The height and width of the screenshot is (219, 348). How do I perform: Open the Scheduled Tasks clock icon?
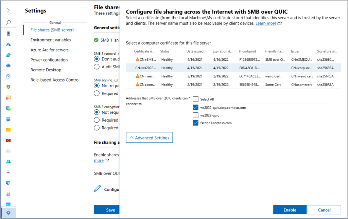[8, 75]
